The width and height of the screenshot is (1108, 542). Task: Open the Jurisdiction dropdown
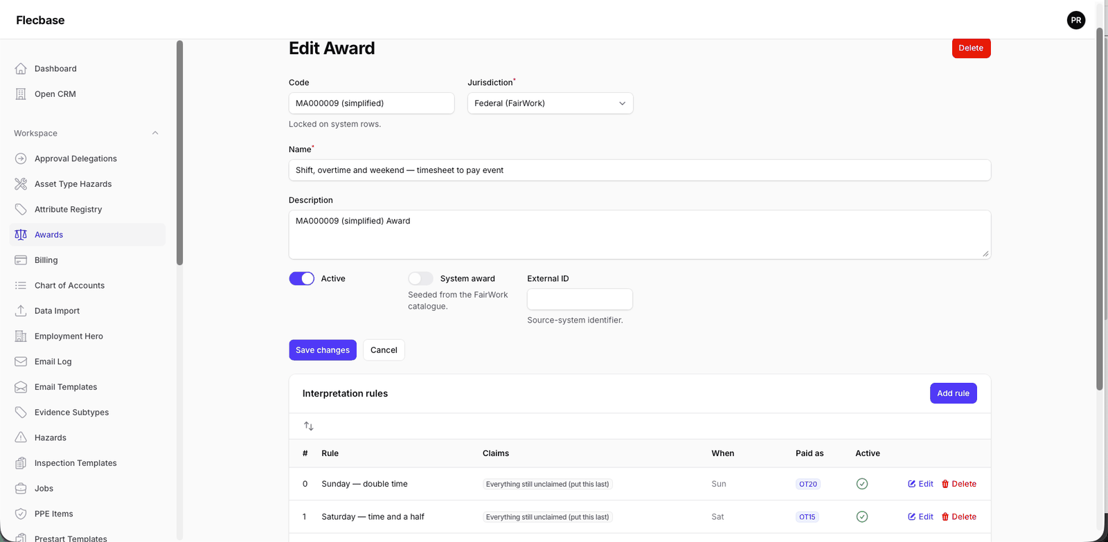click(551, 103)
